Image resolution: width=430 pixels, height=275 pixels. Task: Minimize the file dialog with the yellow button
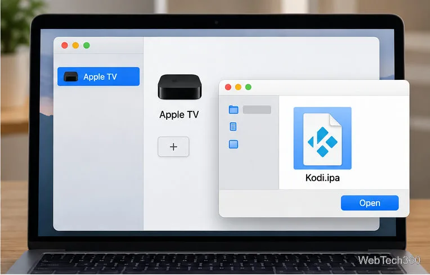[238, 87]
